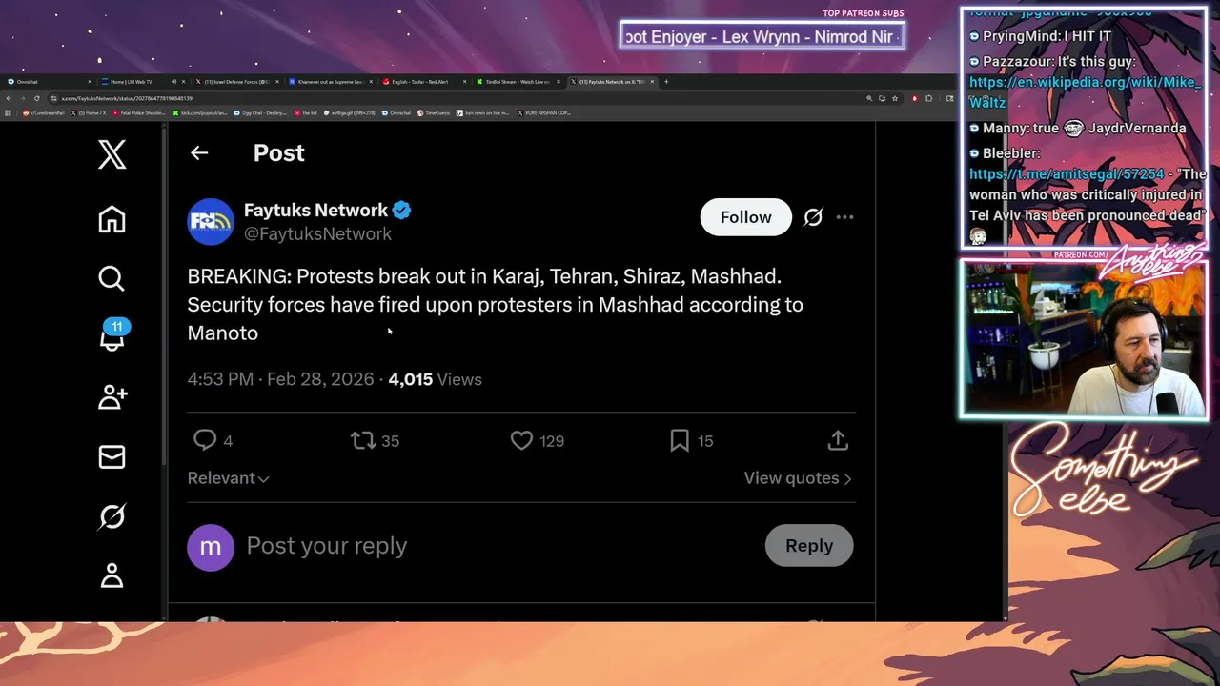1220x686 pixels.
Task: Like the post with the heart icon
Action: pyautogui.click(x=521, y=440)
